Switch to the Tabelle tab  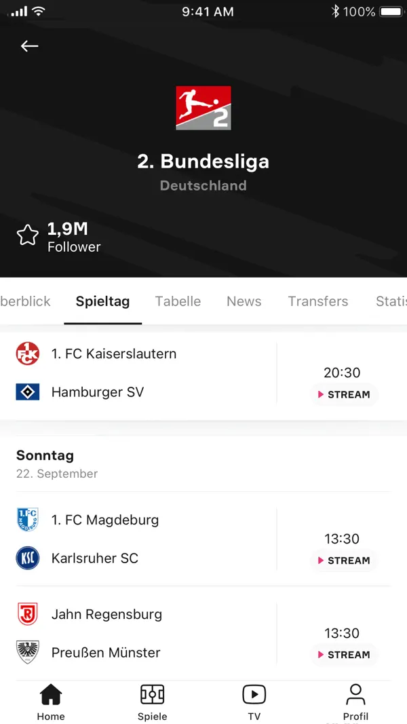[178, 301]
